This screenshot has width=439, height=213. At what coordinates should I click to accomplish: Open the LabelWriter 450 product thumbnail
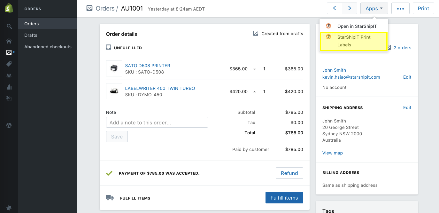[114, 91]
